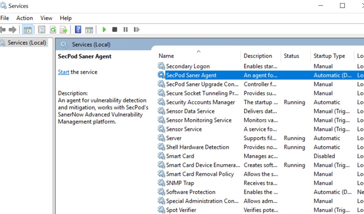
Task: Click the Restart Service toolbar icon
Action: 136,29
